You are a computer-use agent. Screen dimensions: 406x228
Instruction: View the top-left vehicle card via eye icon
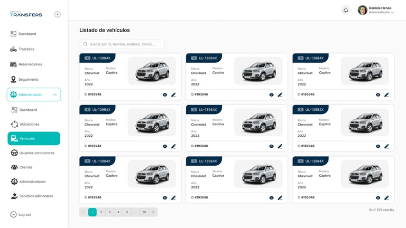(x=165, y=95)
